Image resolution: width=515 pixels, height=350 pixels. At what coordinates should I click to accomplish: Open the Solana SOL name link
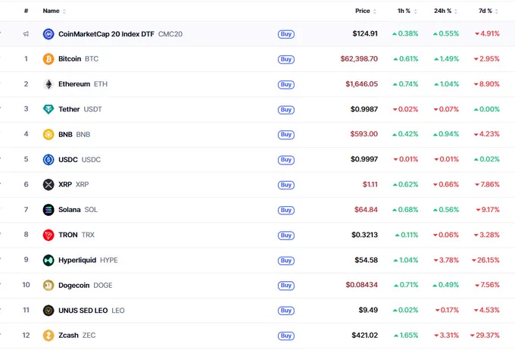pos(78,210)
